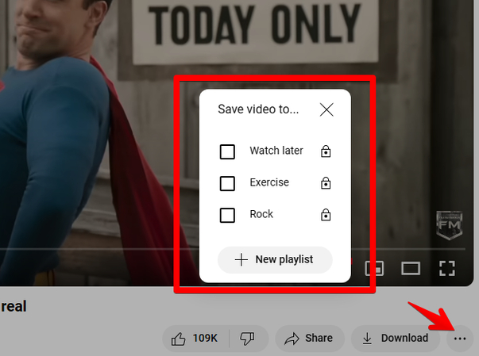Check the Watch later checkbox
Image resolution: width=479 pixels, height=356 pixels.
(x=227, y=151)
